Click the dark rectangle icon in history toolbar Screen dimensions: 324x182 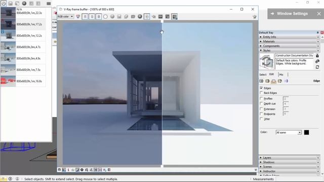point(49,4)
